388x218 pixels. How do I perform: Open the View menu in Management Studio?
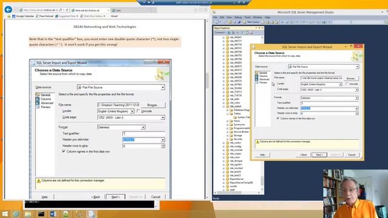tap(229, 18)
